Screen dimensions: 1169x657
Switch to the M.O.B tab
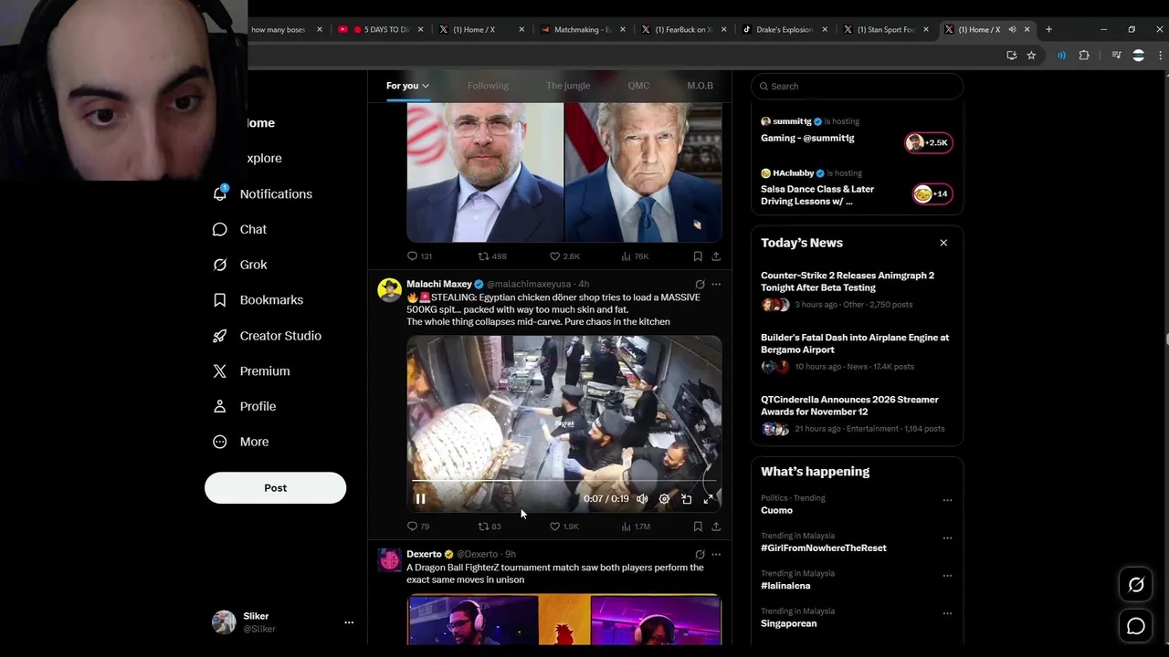(700, 86)
